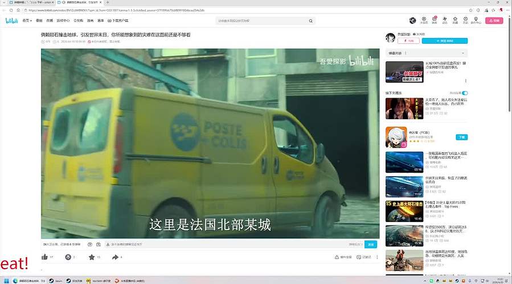
Task: Click the search magnifier icon
Action: [310, 21]
